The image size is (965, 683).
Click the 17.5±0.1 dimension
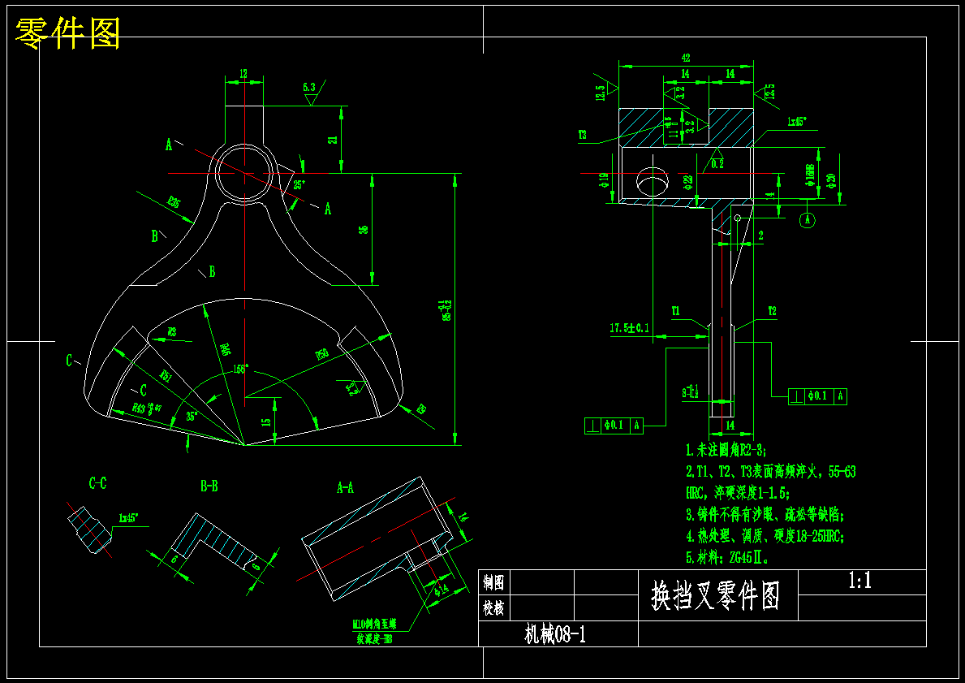pos(629,328)
